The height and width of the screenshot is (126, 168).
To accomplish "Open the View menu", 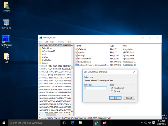I will point(52,42).
